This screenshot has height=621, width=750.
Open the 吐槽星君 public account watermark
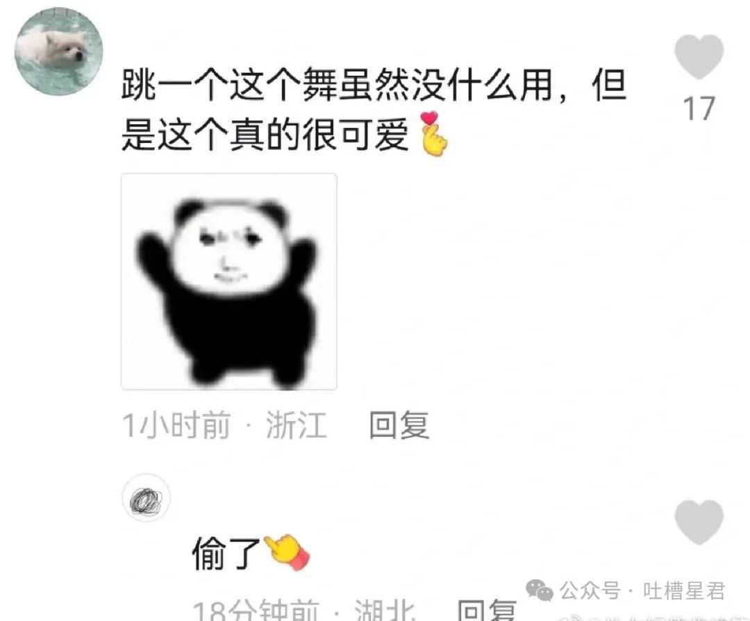click(x=684, y=591)
